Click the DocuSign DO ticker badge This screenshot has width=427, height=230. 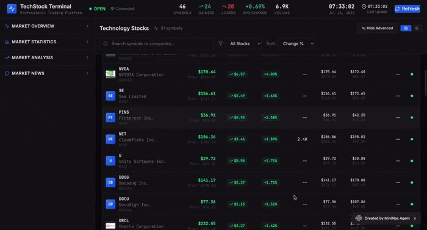[x=110, y=204]
